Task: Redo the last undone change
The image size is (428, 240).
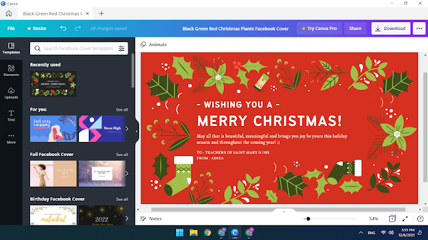Action: (x=78, y=28)
